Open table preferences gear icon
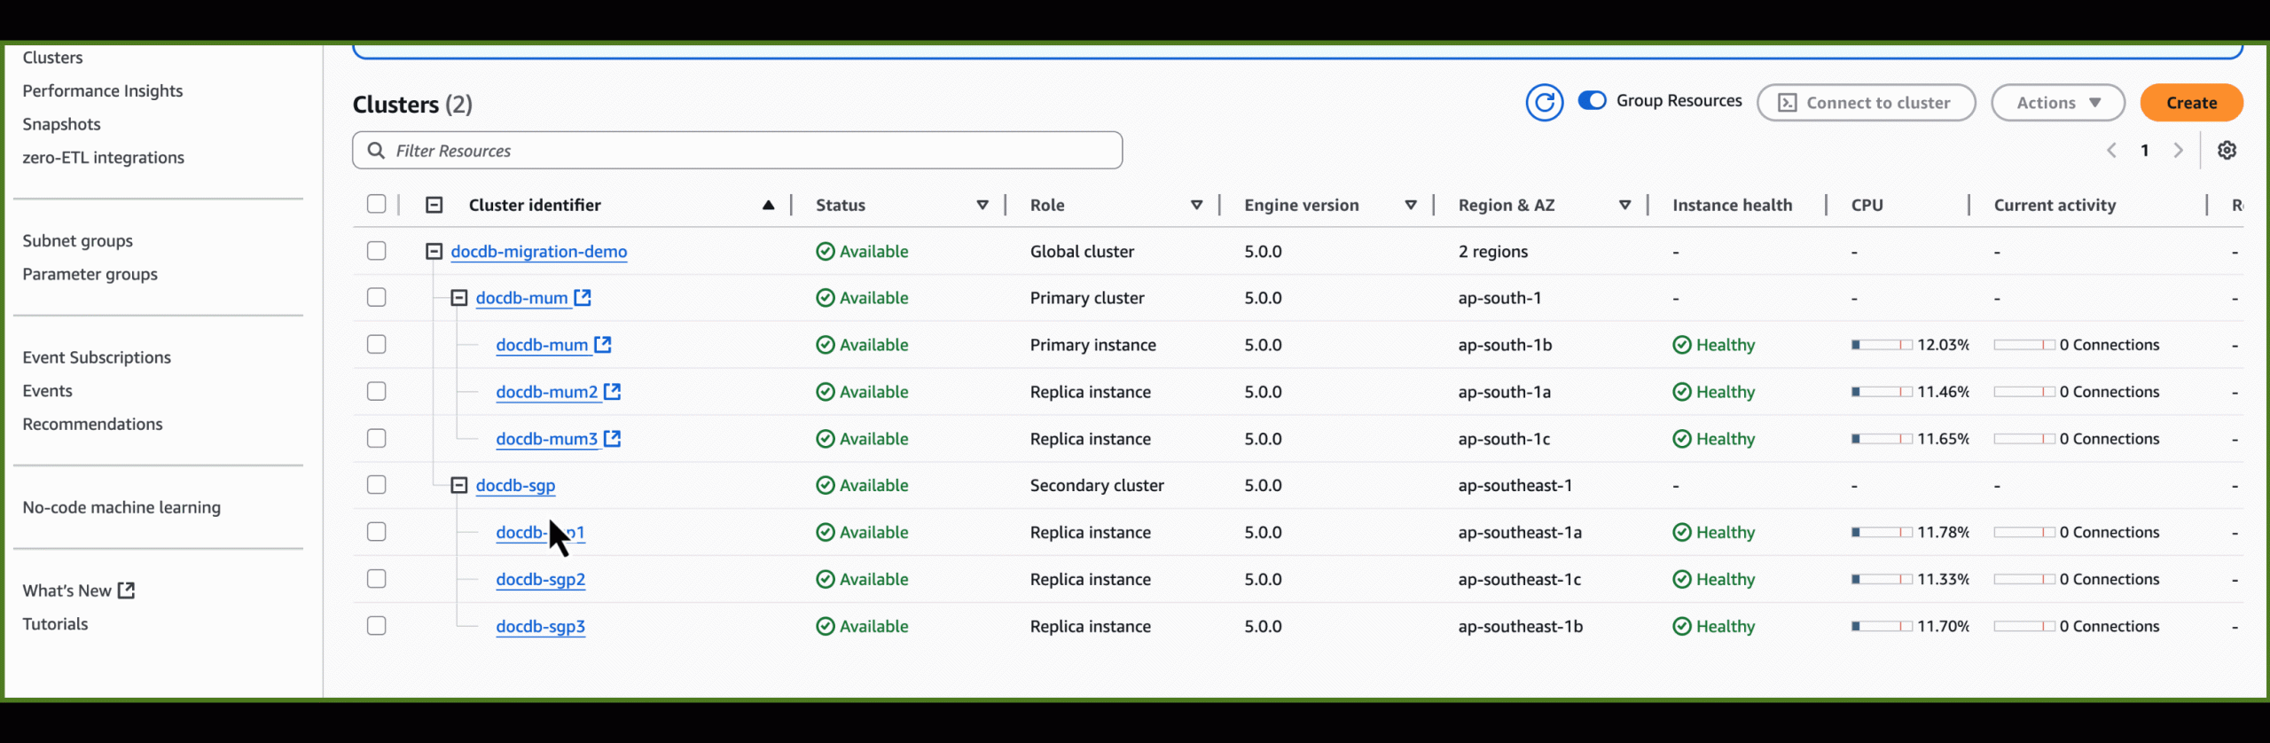Image resolution: width=2270 pixels, height=743 pixels. (2227, 151)
